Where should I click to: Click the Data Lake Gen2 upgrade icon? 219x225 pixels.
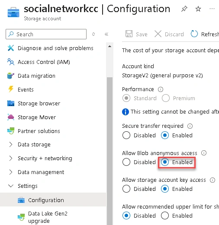point(21,217)
